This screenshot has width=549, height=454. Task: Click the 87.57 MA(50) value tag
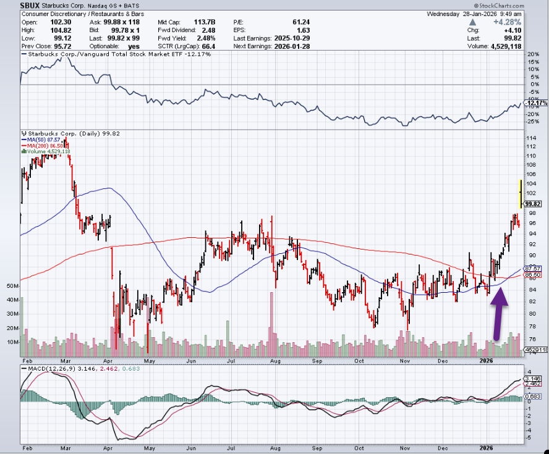coord(532,269)
